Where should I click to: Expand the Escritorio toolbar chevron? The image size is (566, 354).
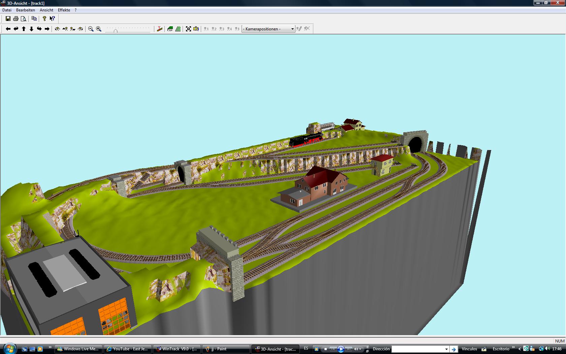coord(513,348)
